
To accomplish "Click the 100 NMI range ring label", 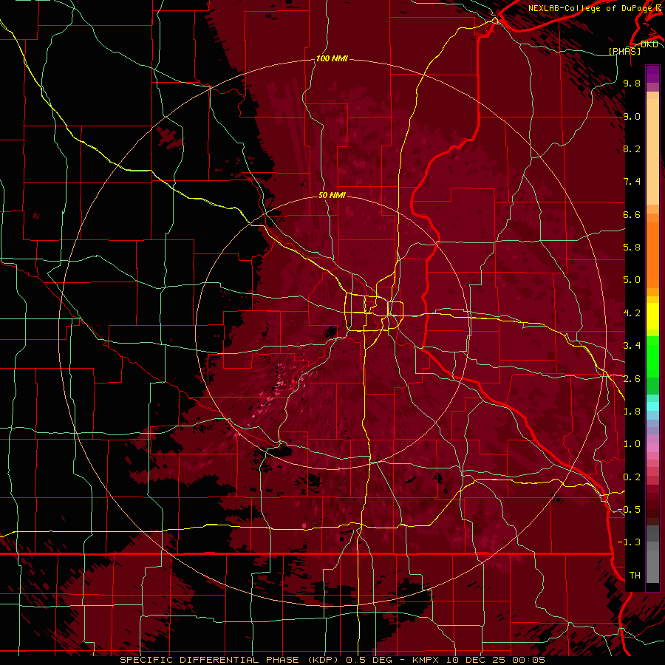I will (332, 58).
